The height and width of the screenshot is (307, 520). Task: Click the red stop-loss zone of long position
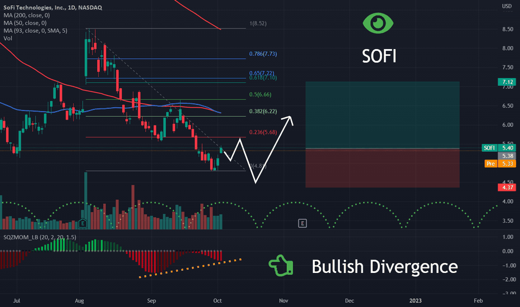click(382, 168)
